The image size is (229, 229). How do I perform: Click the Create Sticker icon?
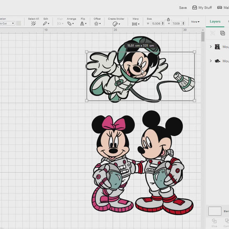coord(115,24)
